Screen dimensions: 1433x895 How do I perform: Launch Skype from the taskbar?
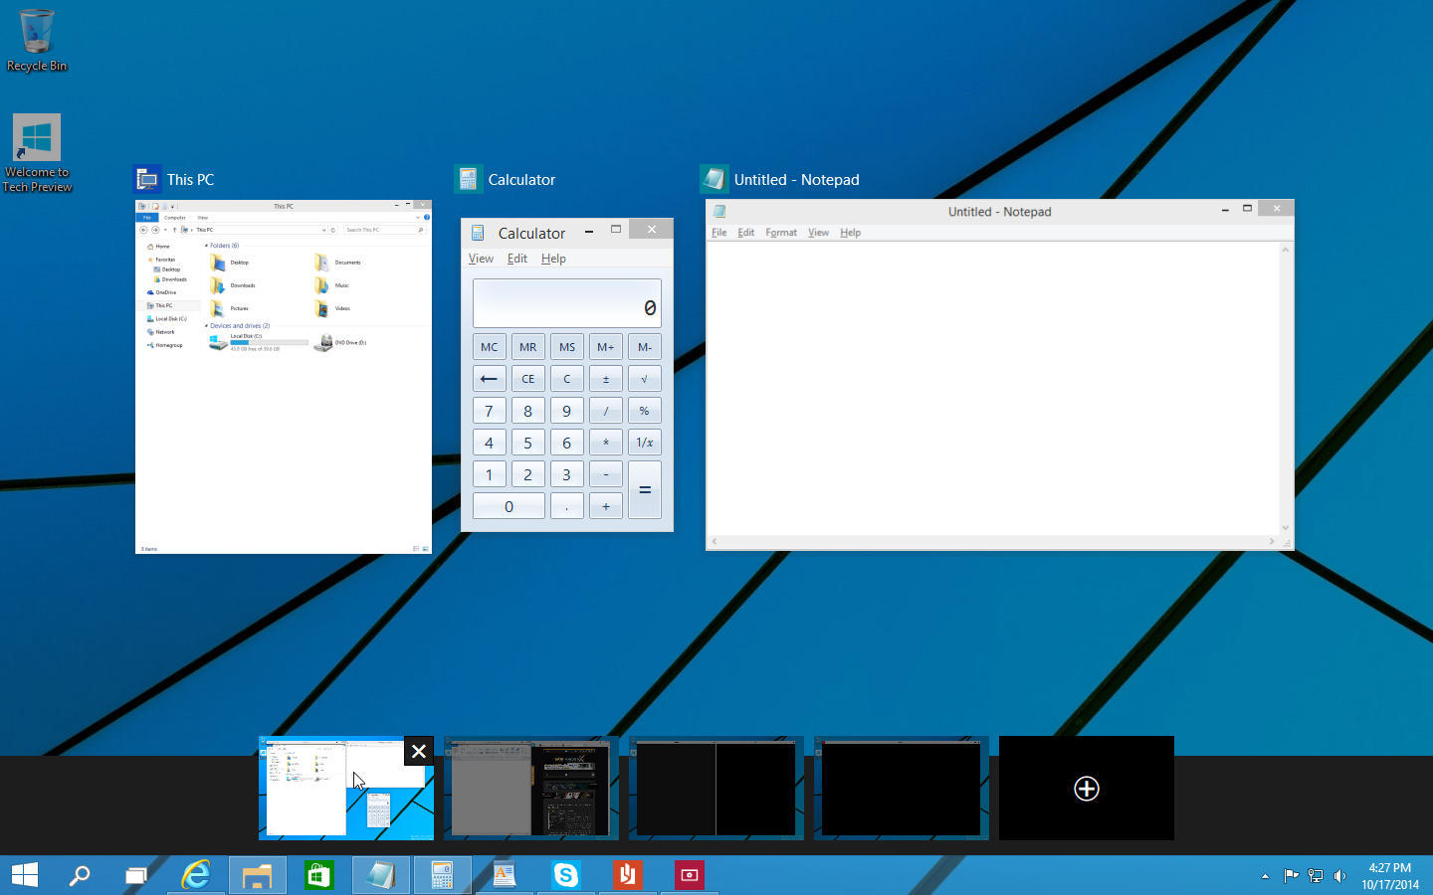566,875
